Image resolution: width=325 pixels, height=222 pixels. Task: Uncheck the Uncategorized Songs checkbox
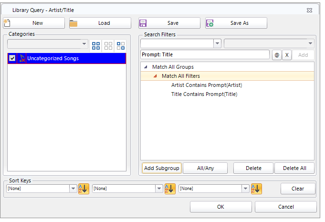[12, 58]
